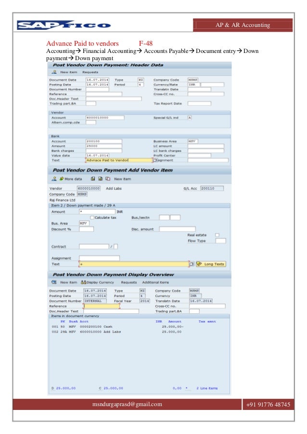
Task: Click the G/L Acc field 200110
Action: pyautogui.click(x=212, y=189)
